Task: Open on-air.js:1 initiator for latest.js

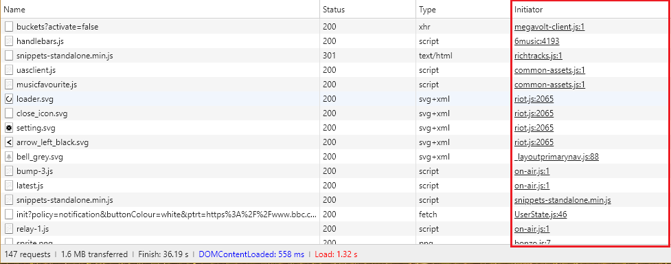Action: coord(532,186)
